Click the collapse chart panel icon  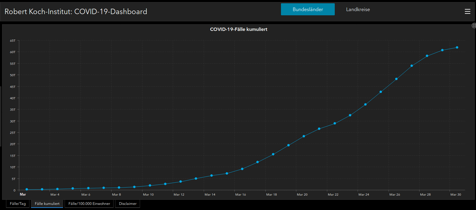coord(474,26)
